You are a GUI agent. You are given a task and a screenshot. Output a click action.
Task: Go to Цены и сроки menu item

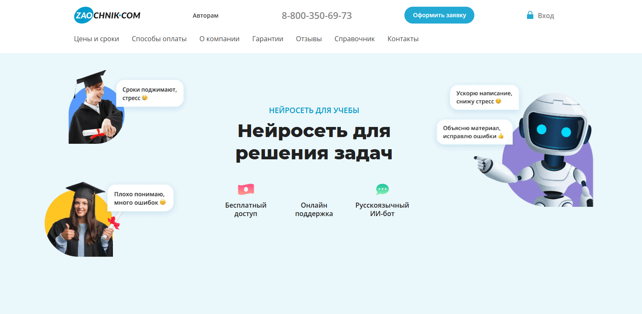tap(96, 39)
